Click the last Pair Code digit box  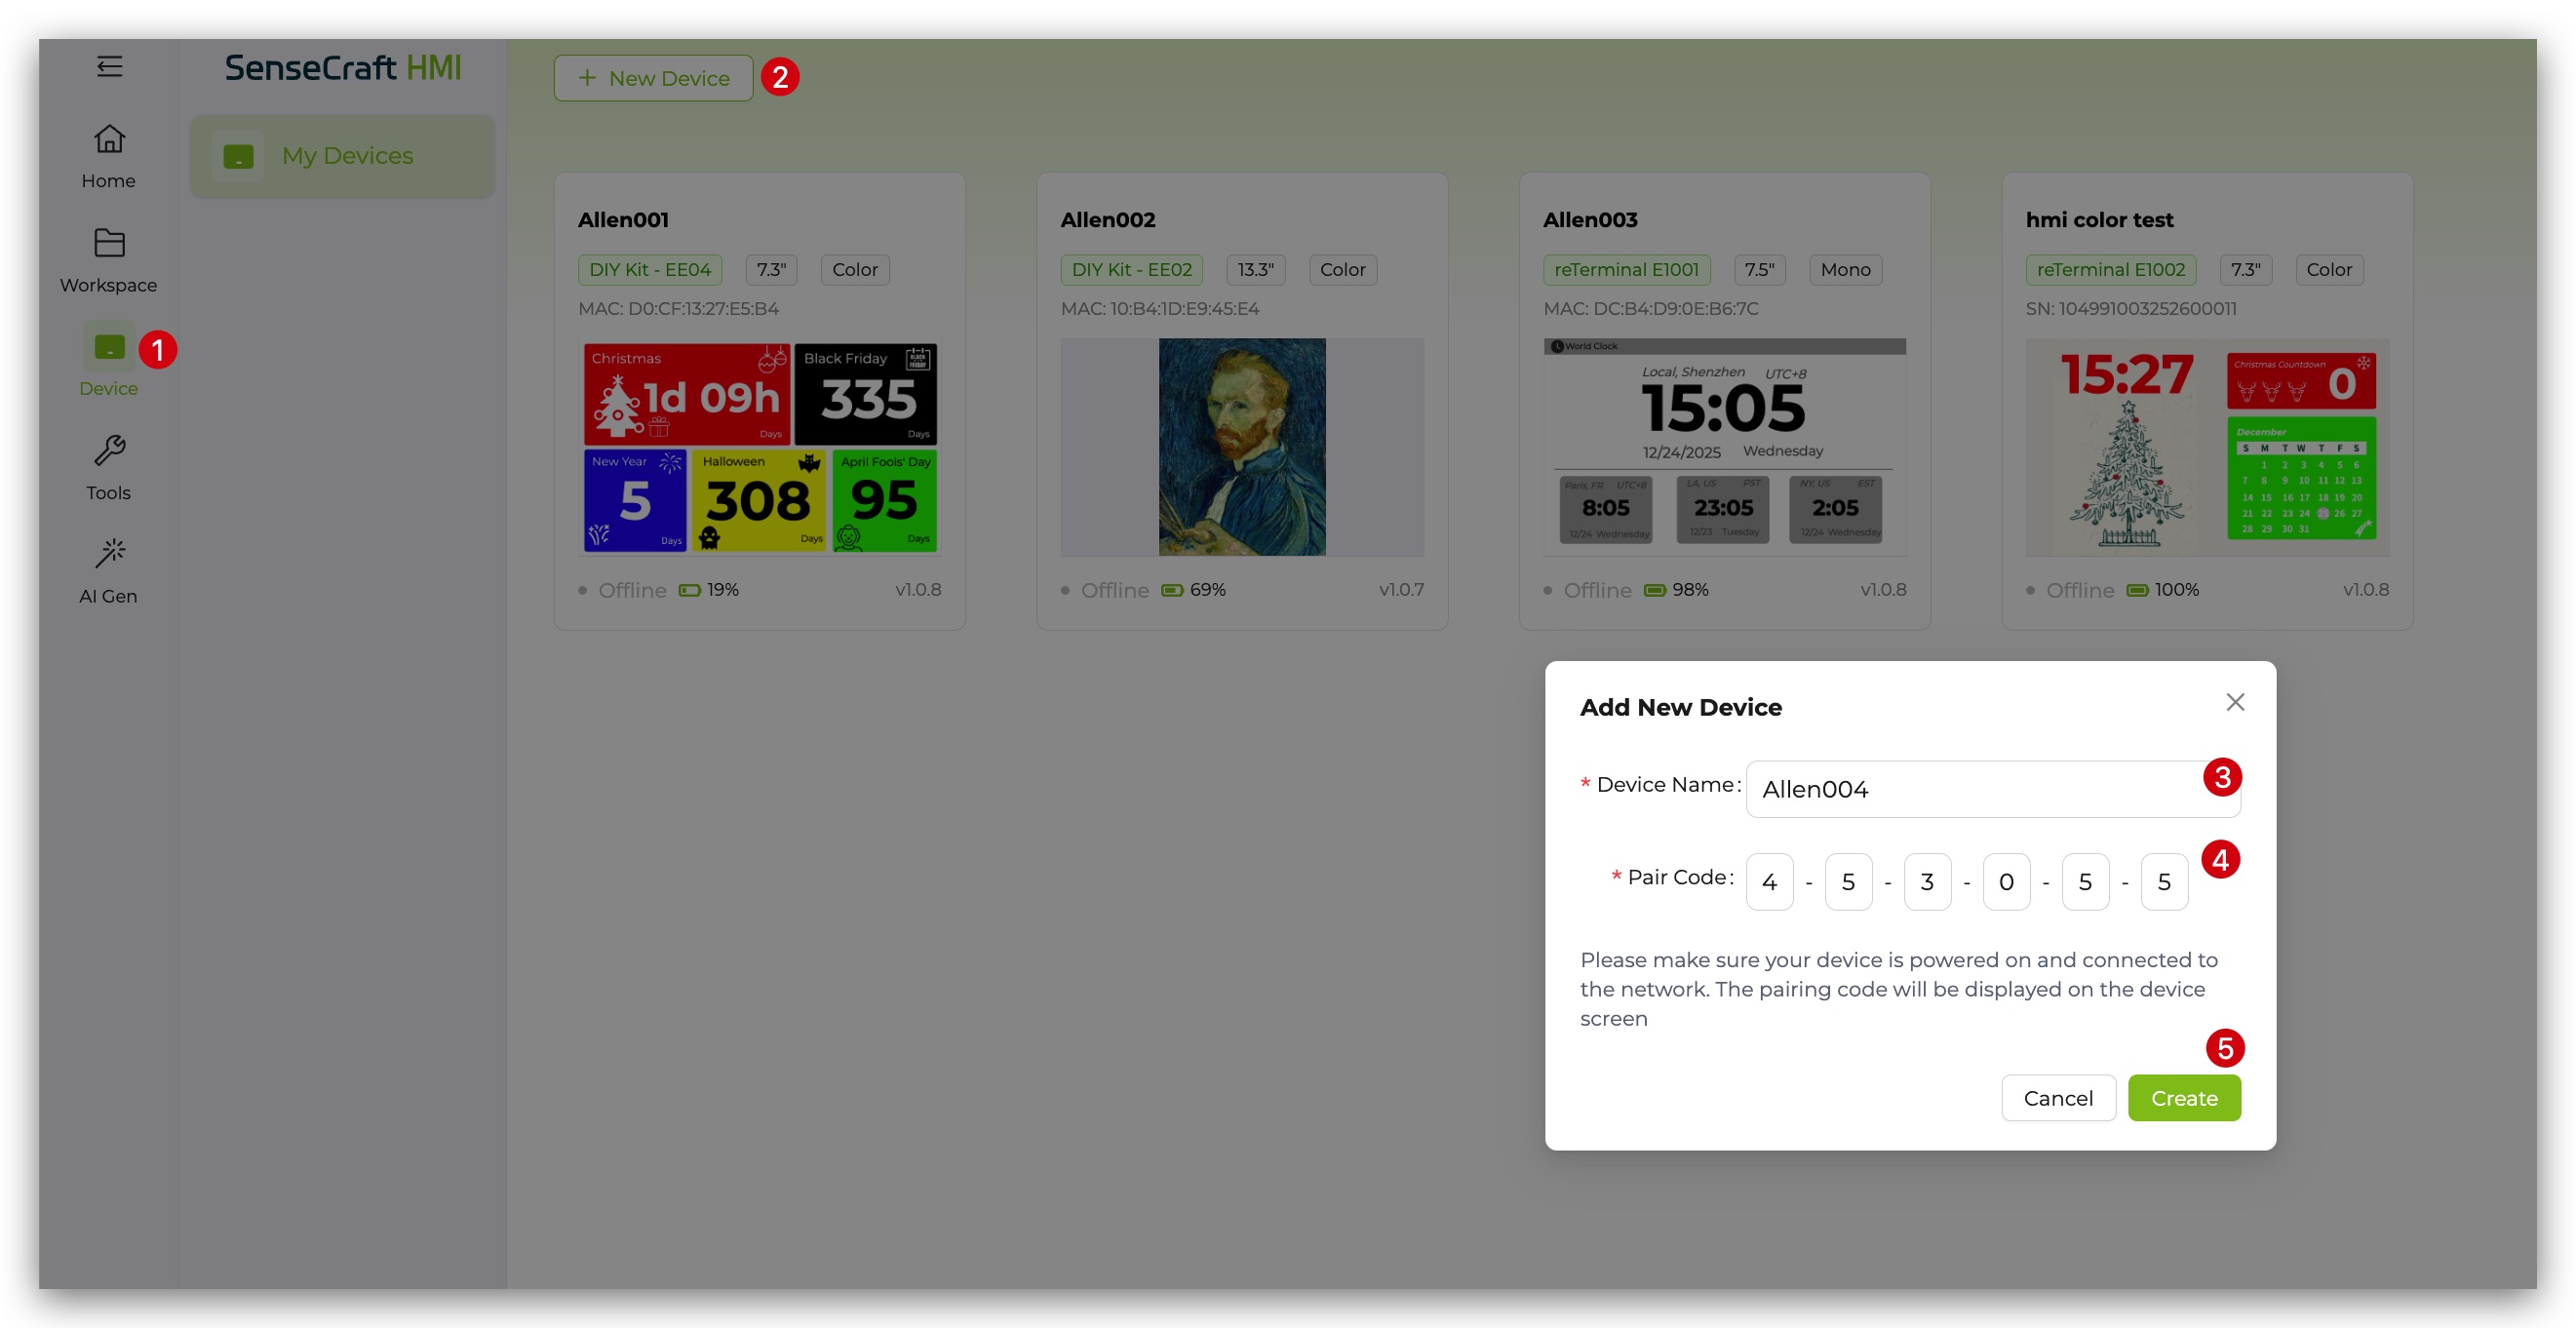coord(2163,882)
